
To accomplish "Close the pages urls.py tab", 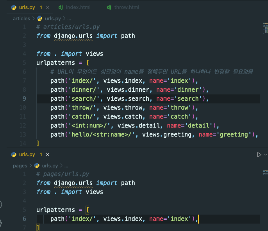I will click(48, 155).
